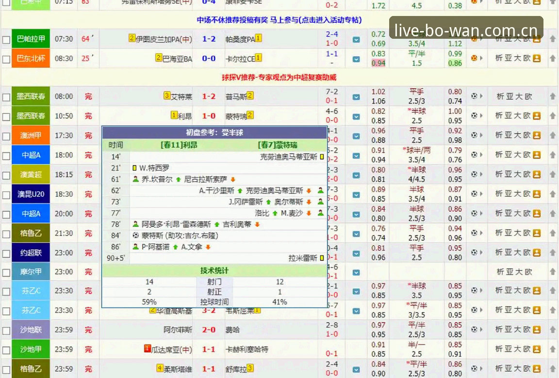Click orange person icon in 澳黄超 18:15 row
This screenshot has height=378, width=559.
[x=537, y=174]
